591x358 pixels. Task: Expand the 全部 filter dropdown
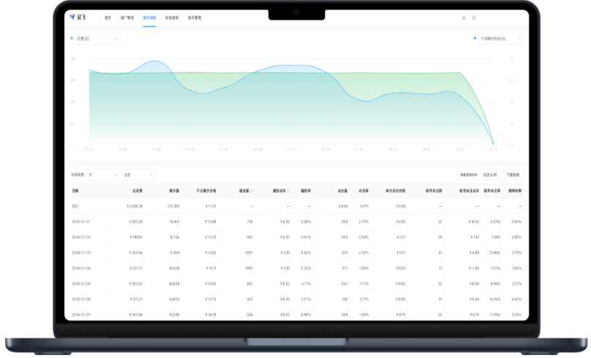pyautogui.click(x=138, y=175)
